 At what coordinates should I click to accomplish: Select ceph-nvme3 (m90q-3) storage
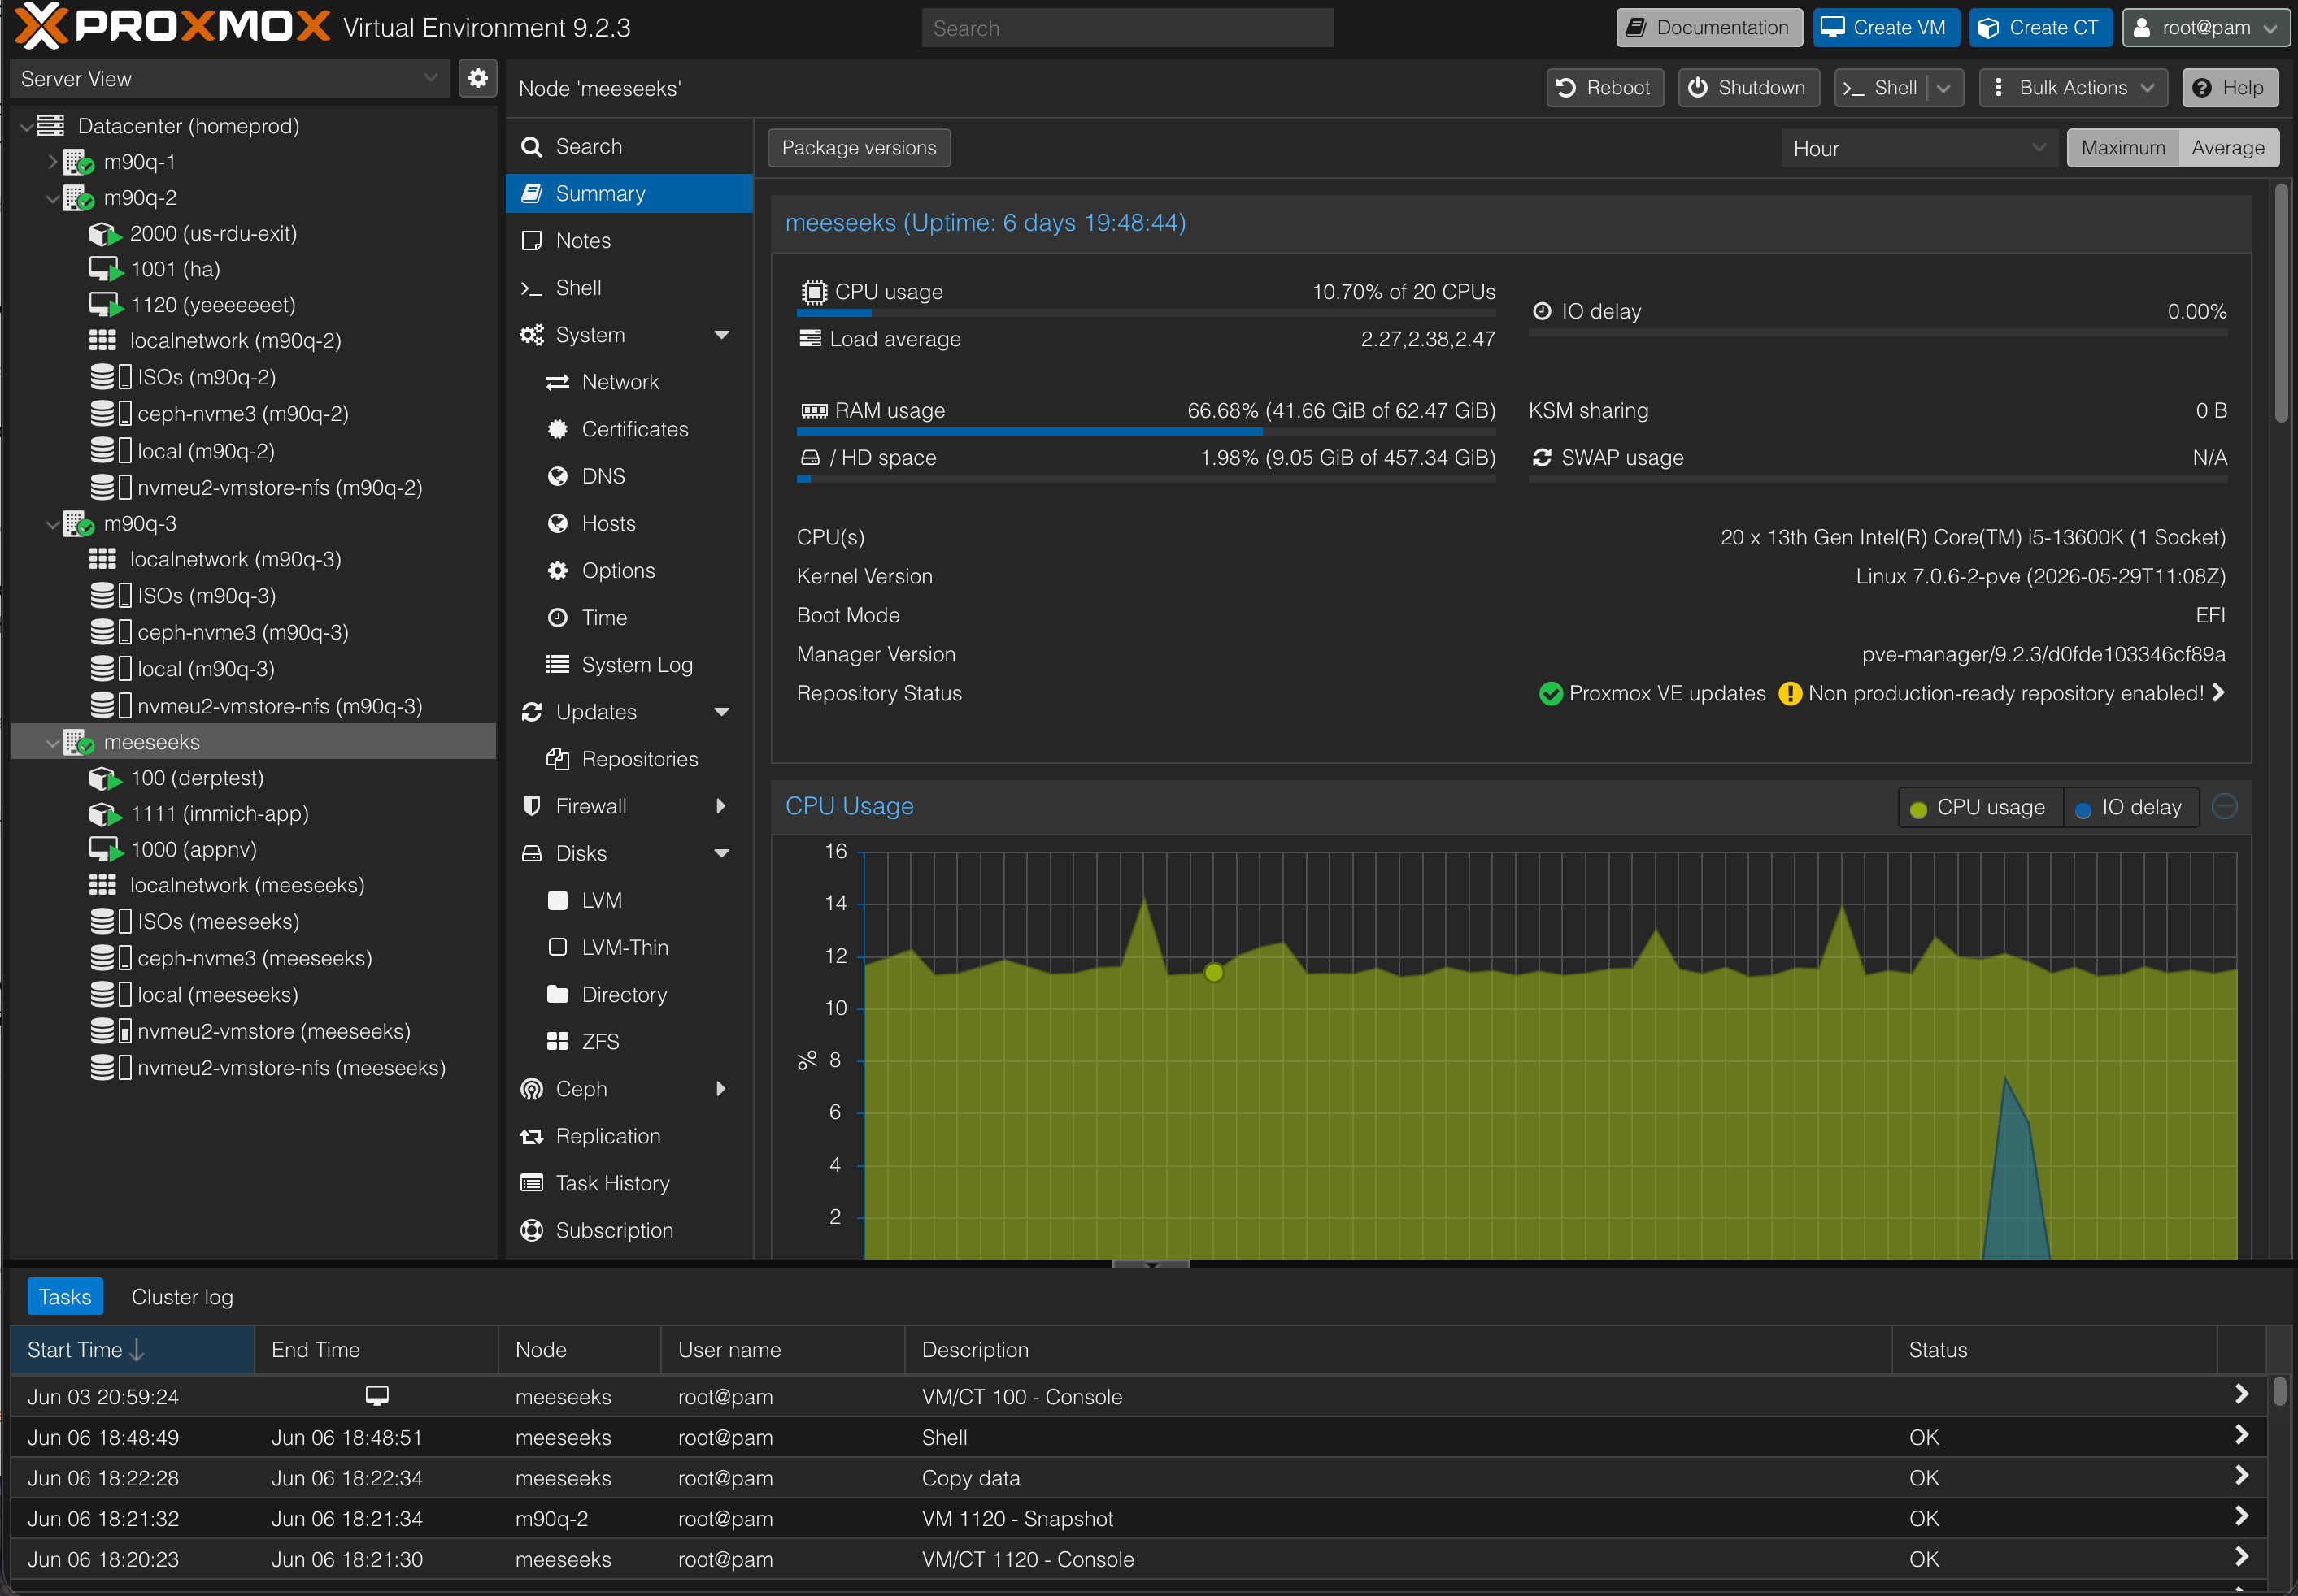[x=243, y=632]
